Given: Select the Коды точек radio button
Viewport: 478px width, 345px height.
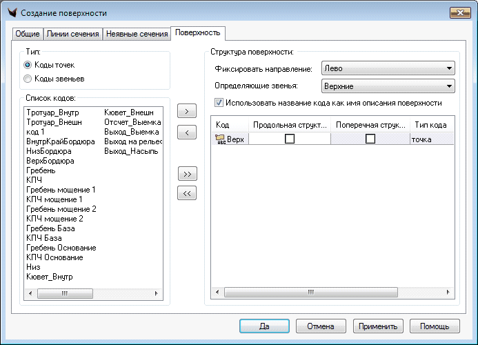Looking at the screenshot, I should tap(28, 65).
